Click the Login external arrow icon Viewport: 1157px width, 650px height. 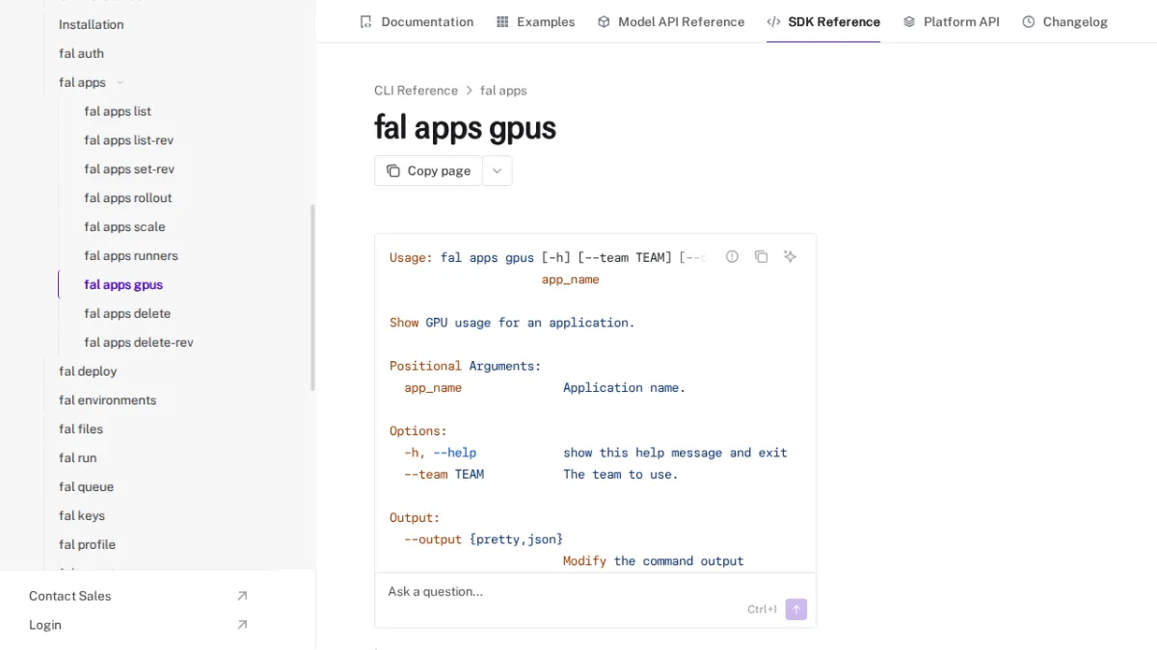[x=242, y=625]
